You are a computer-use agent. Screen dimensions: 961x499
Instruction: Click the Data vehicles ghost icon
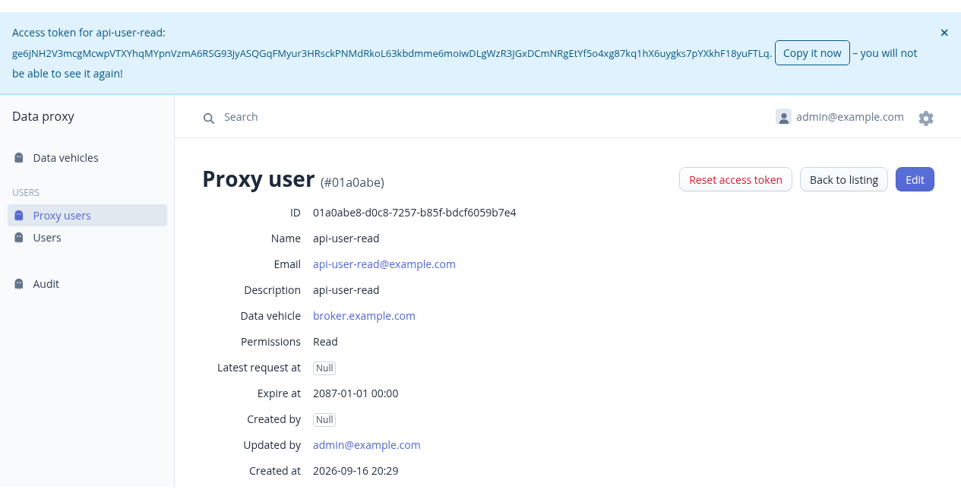tap(19, 158)
